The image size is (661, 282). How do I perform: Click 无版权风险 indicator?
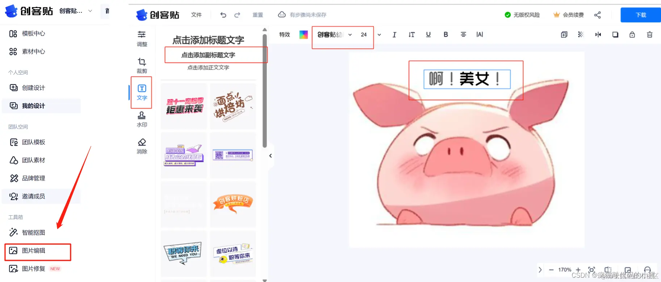coord(522,15)
